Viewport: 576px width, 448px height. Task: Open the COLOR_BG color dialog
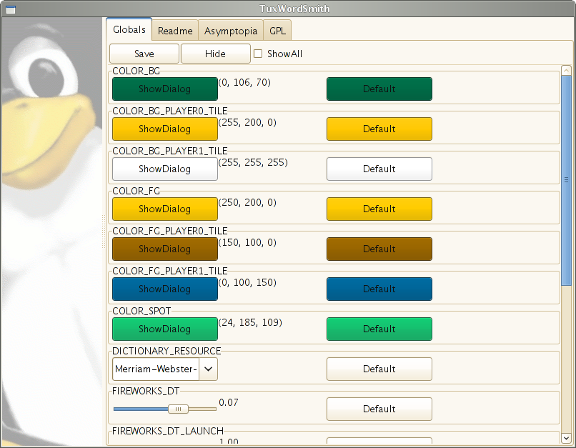pyautogui.click(x=164, y=89)
